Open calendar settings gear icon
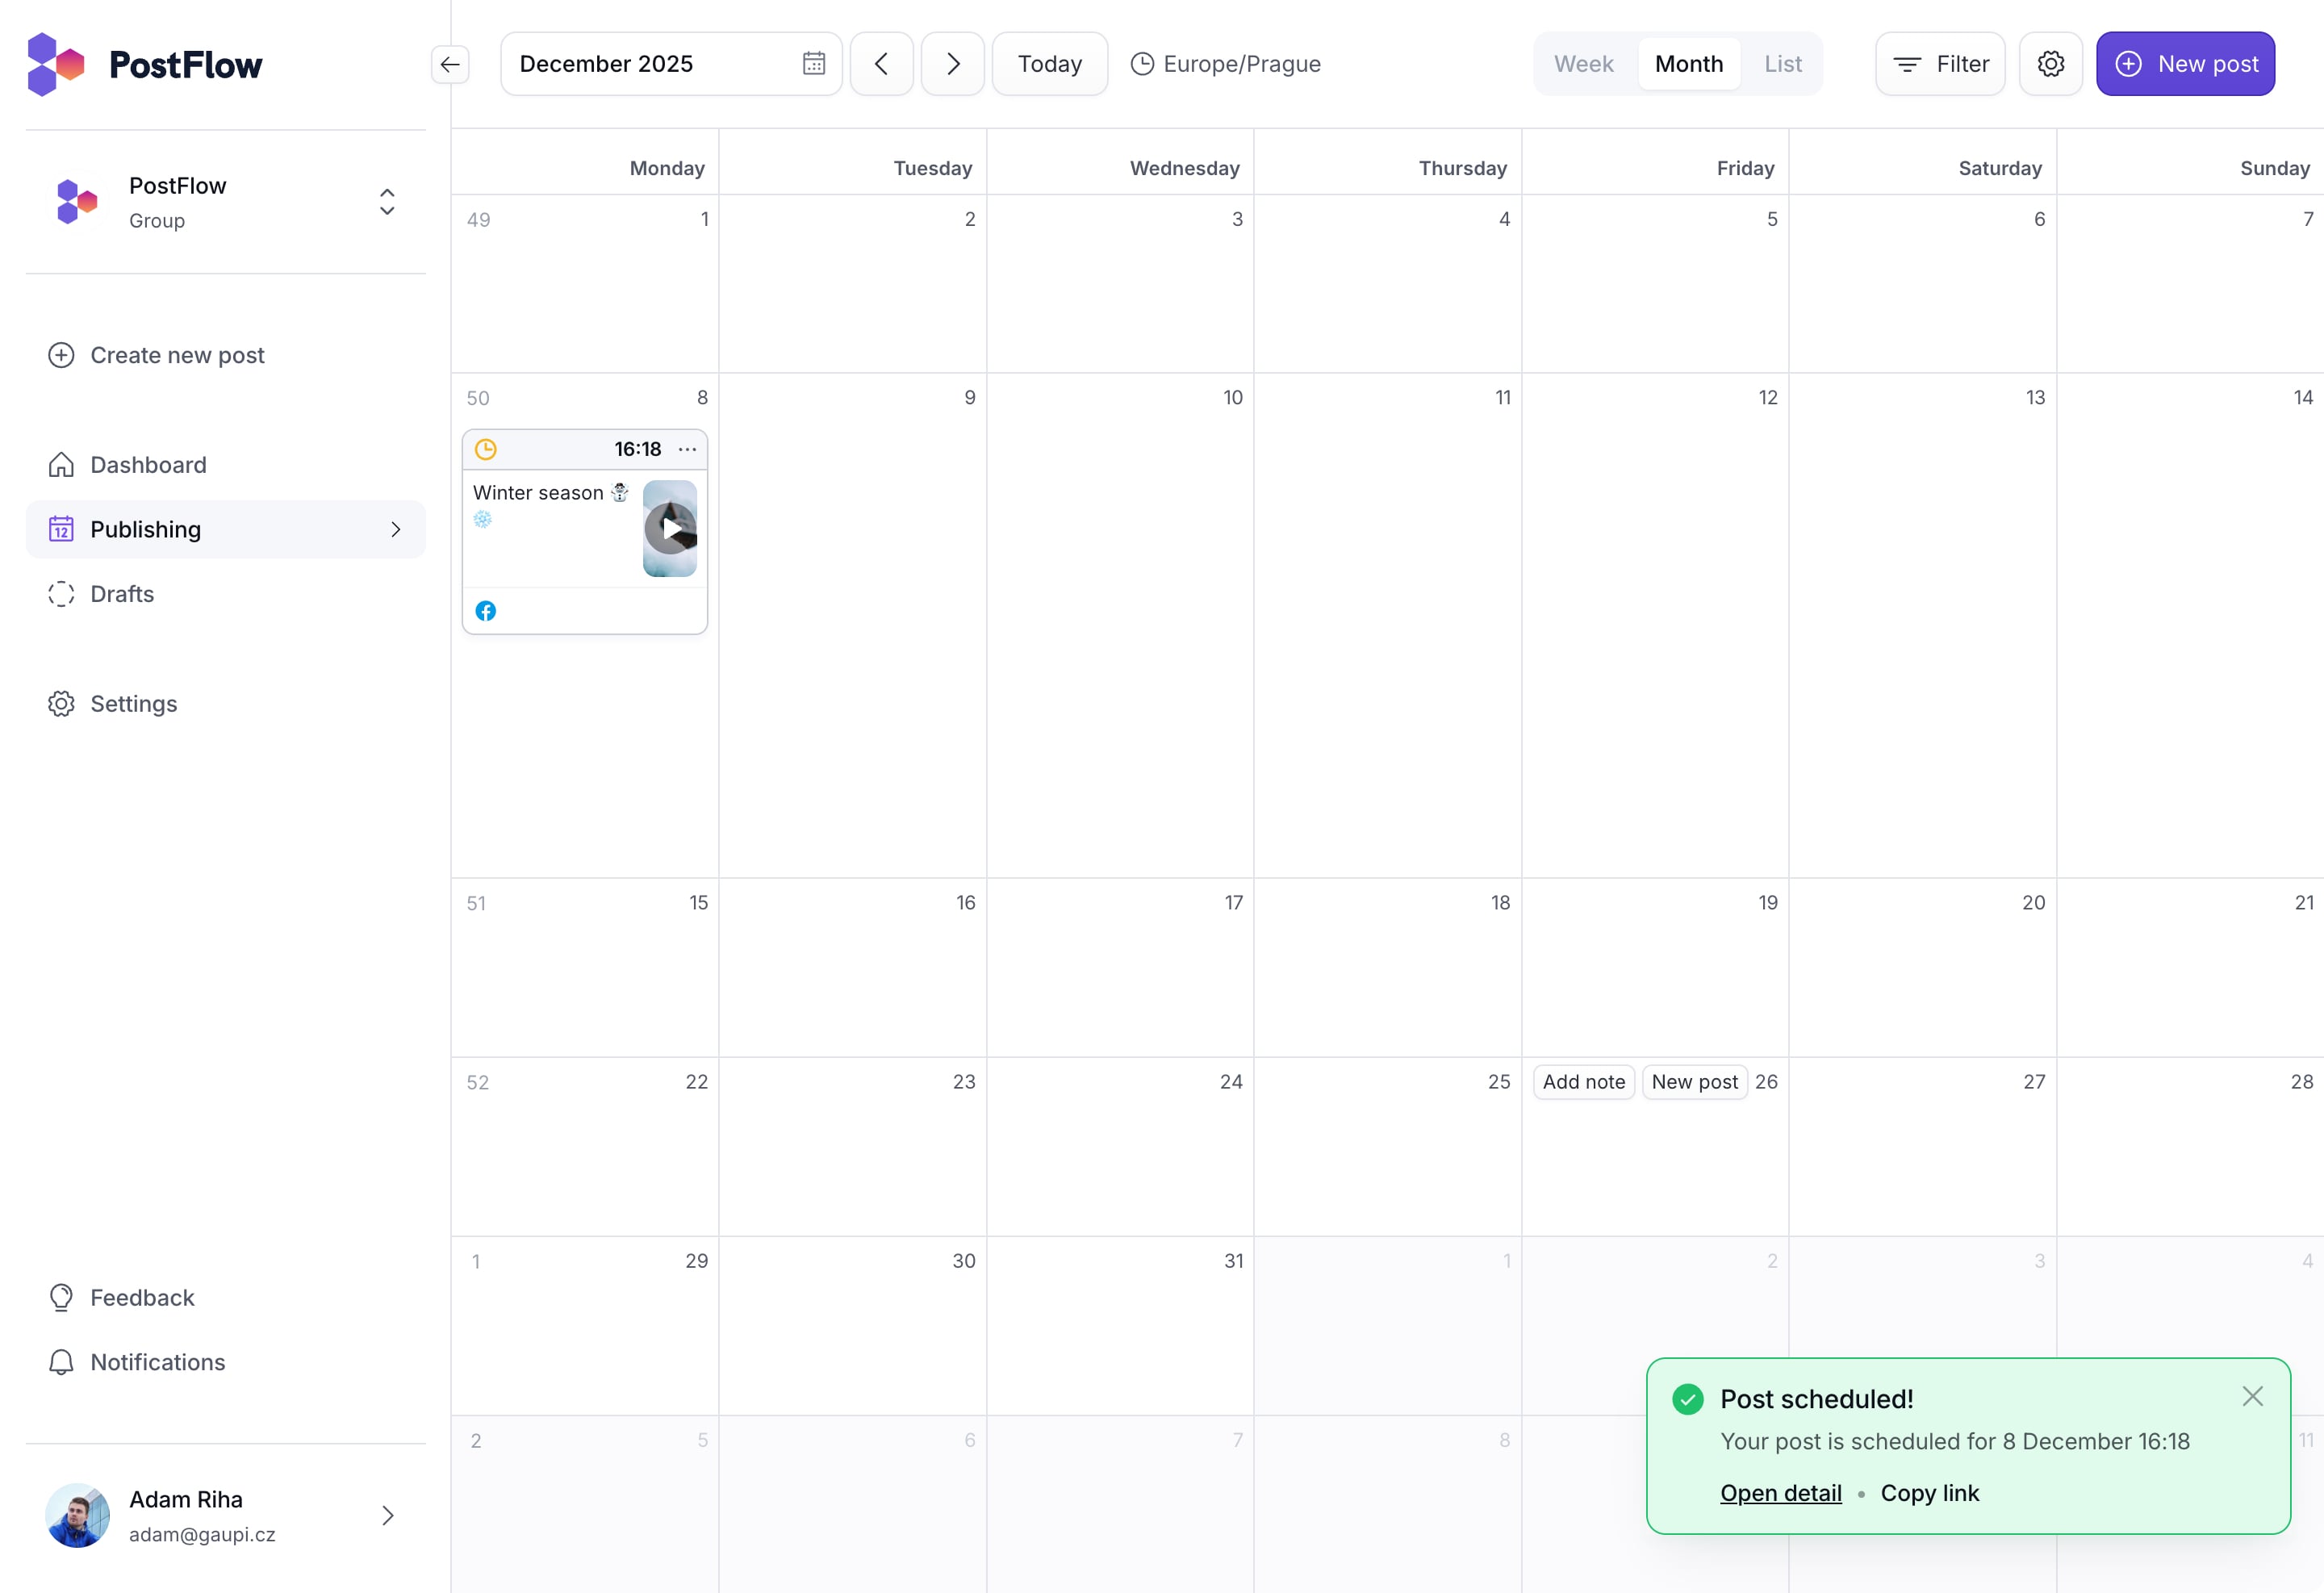Viewport: 2324px width, 1593px height. coord(2050,64)
